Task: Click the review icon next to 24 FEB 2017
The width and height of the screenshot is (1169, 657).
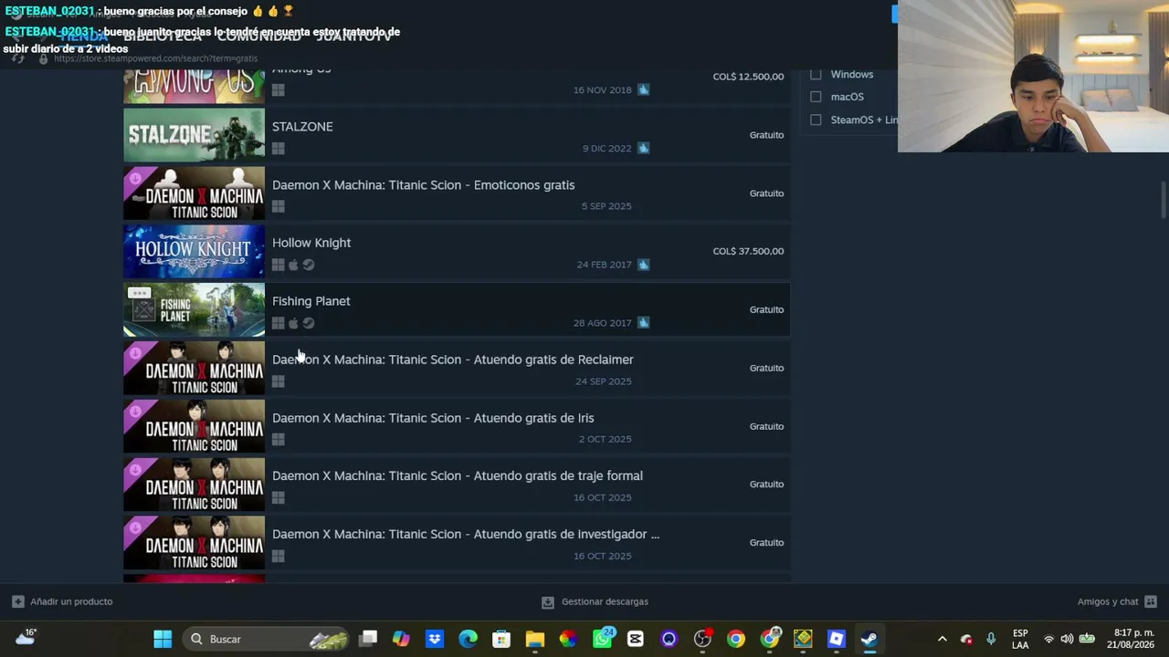Action: click(644, 265)
